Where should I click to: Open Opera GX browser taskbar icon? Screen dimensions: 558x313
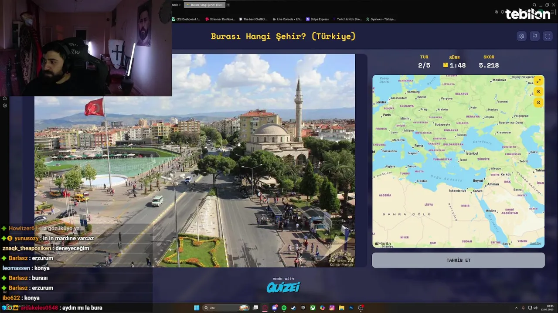point(265,308)
